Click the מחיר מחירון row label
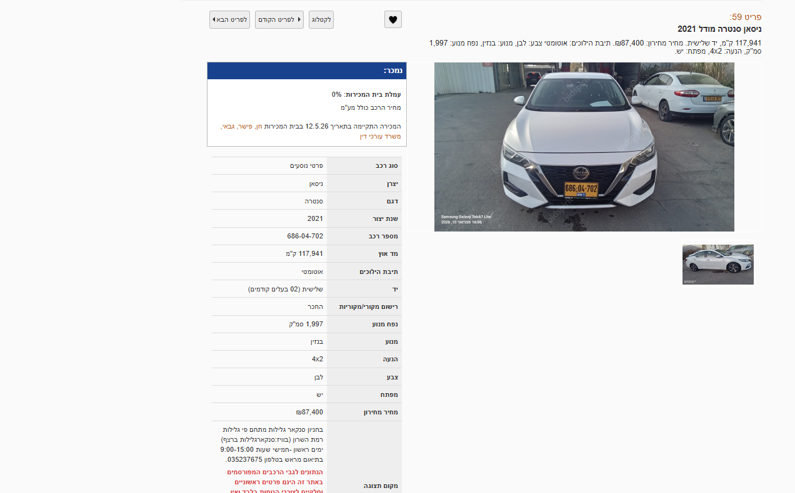Image resolution: width=795 pixels, height=493 pixels. click(x=379, y=412)
